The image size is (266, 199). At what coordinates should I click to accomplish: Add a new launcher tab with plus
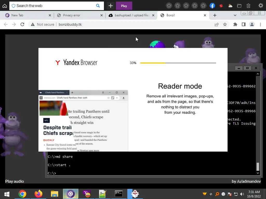click(111, 6)
